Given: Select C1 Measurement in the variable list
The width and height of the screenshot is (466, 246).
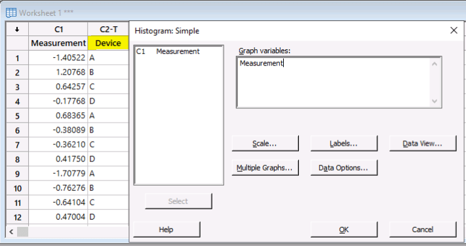Looking at the screenshot, I should pos(168,51).
